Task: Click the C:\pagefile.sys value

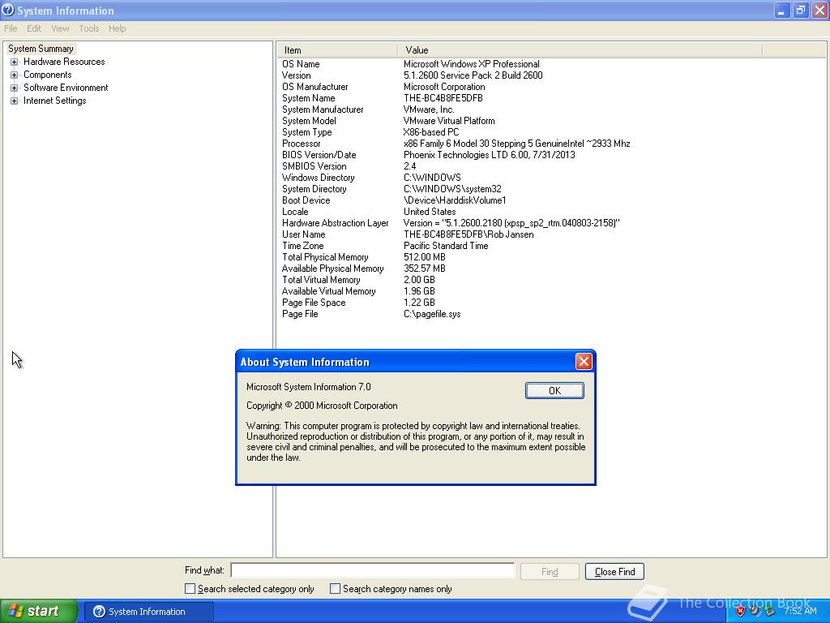Action: 432,314
